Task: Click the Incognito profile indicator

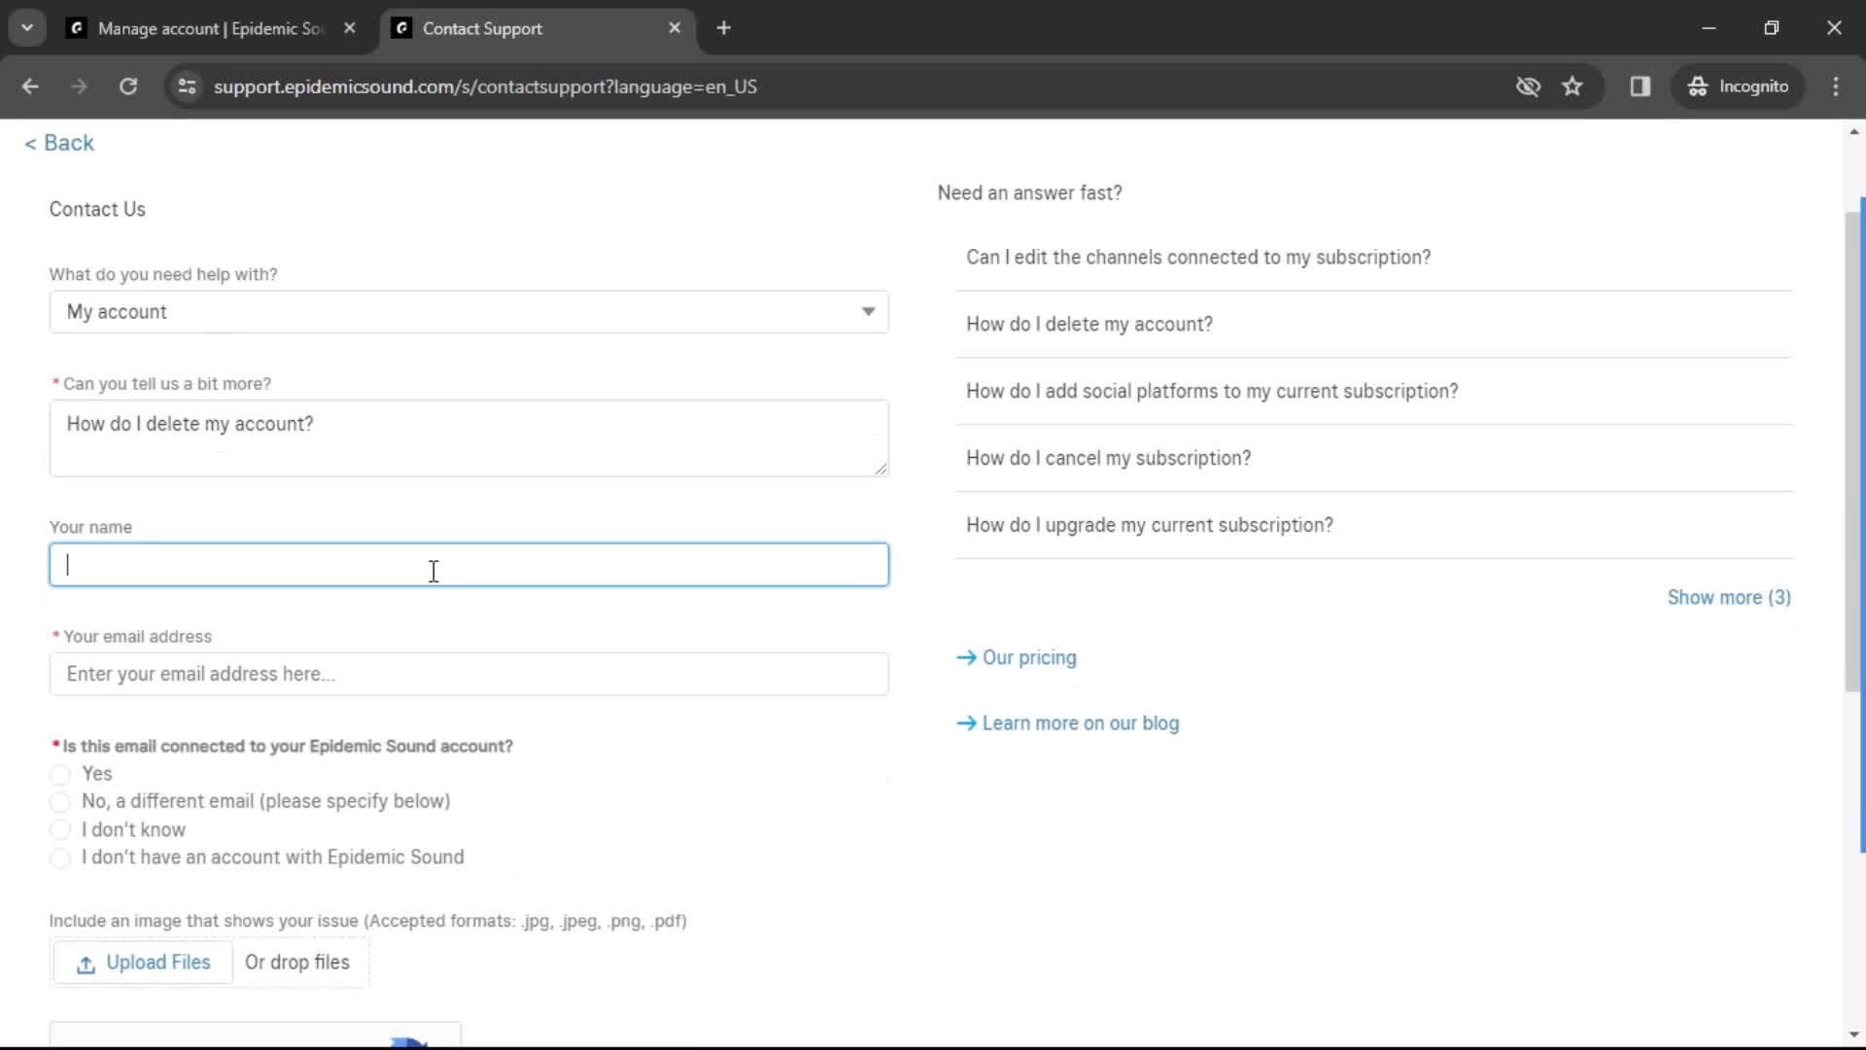Action: [x=1738, y=87]
